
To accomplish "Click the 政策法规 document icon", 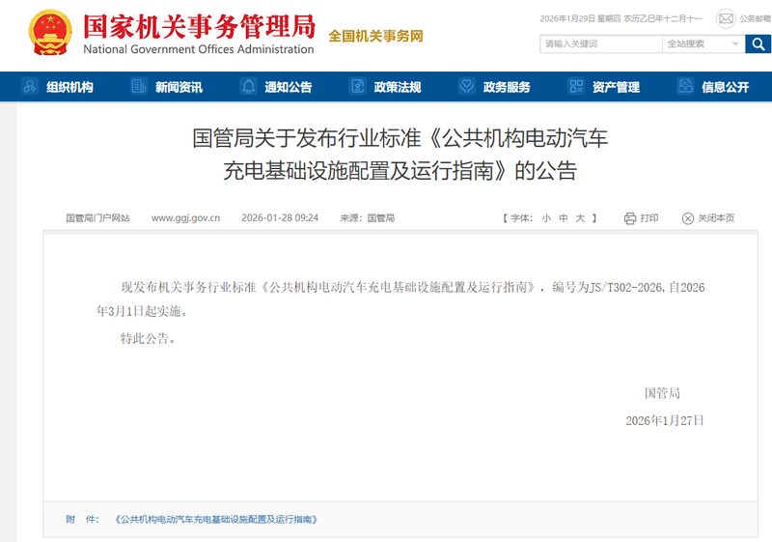I will click(x=357, y=86).
